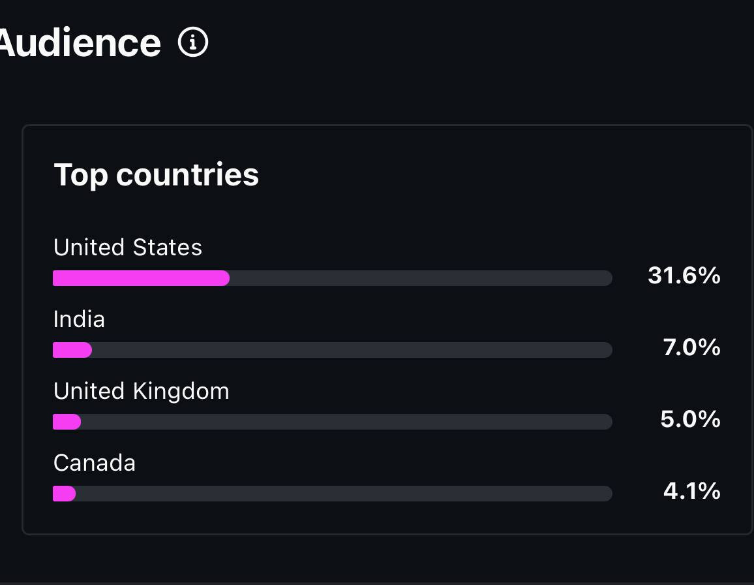Click the 4.1% percentage value
This screenshot has height=585, width=754.
point(691,491)
